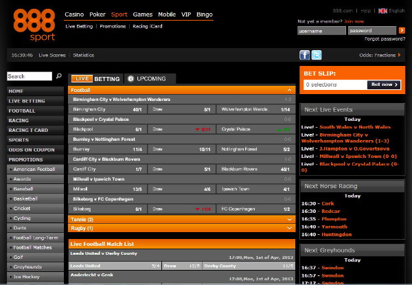Open the Poker menu item
Image resolution: width=412 pixels, height=285 pixels.
tap(98, 14)
